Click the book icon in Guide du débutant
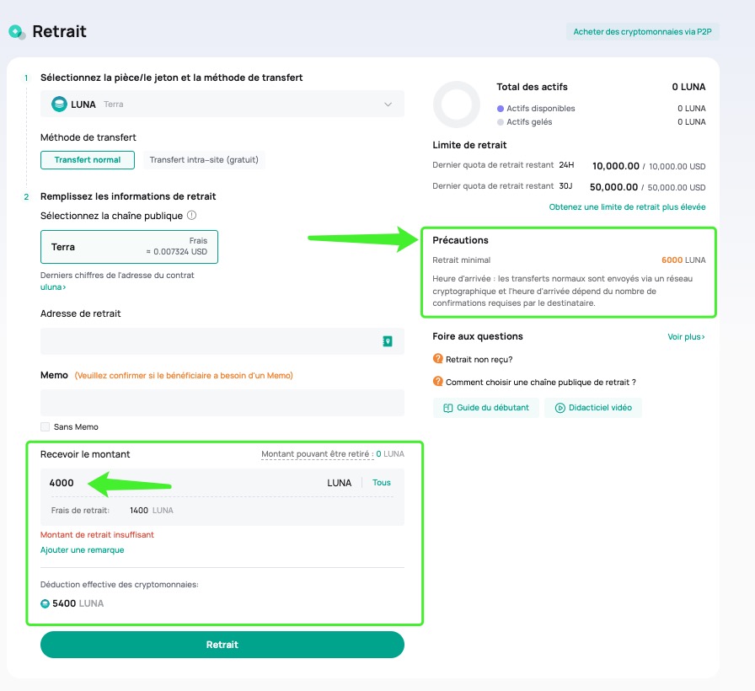This screenshot has width=755, height=691. [x=447, y=408]
